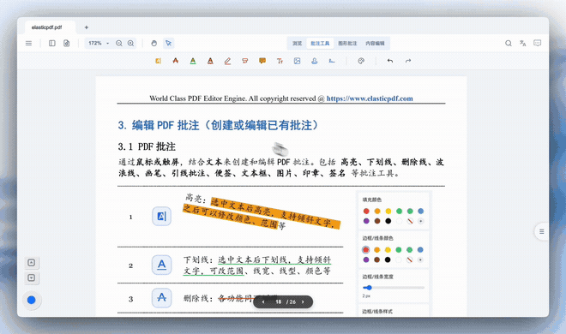Open custom color picker under 边框/线条颜色
Viewport: 566px width, 334px height.
pos(420,259)
